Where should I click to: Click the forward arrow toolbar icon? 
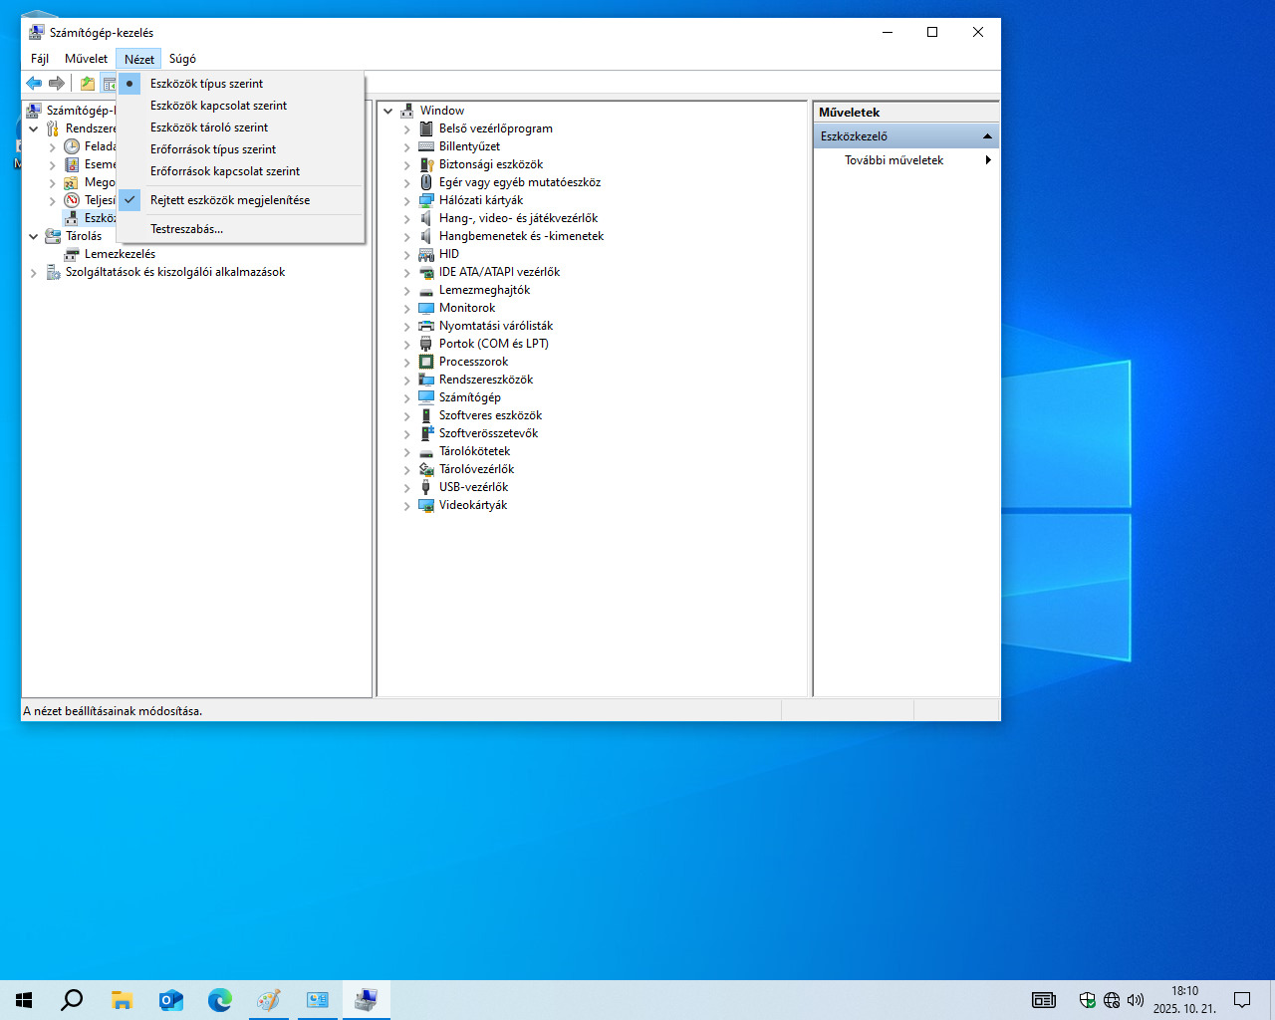click(x=57, y=84)
